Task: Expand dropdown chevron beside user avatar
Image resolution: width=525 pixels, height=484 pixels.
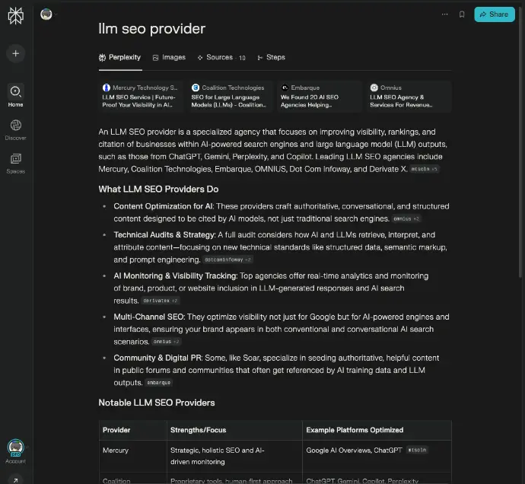Action: tap(56, 14)
